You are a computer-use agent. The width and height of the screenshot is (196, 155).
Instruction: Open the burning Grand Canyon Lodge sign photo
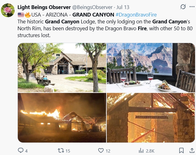(x=151, y=118)
